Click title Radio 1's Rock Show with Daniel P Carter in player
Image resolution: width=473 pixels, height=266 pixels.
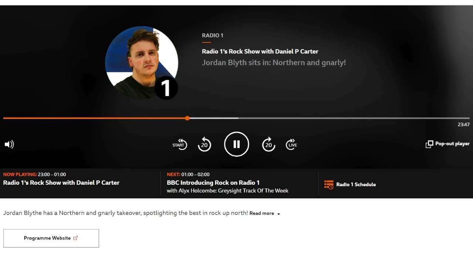[260, 51]
